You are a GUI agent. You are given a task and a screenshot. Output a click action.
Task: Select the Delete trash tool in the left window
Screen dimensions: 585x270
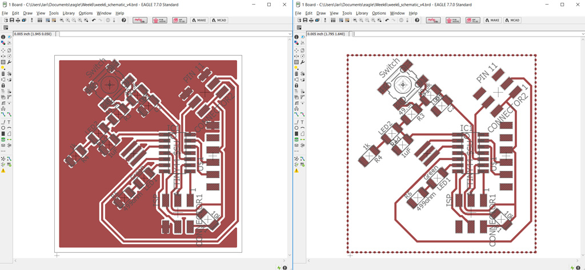[x=3, y=74]
